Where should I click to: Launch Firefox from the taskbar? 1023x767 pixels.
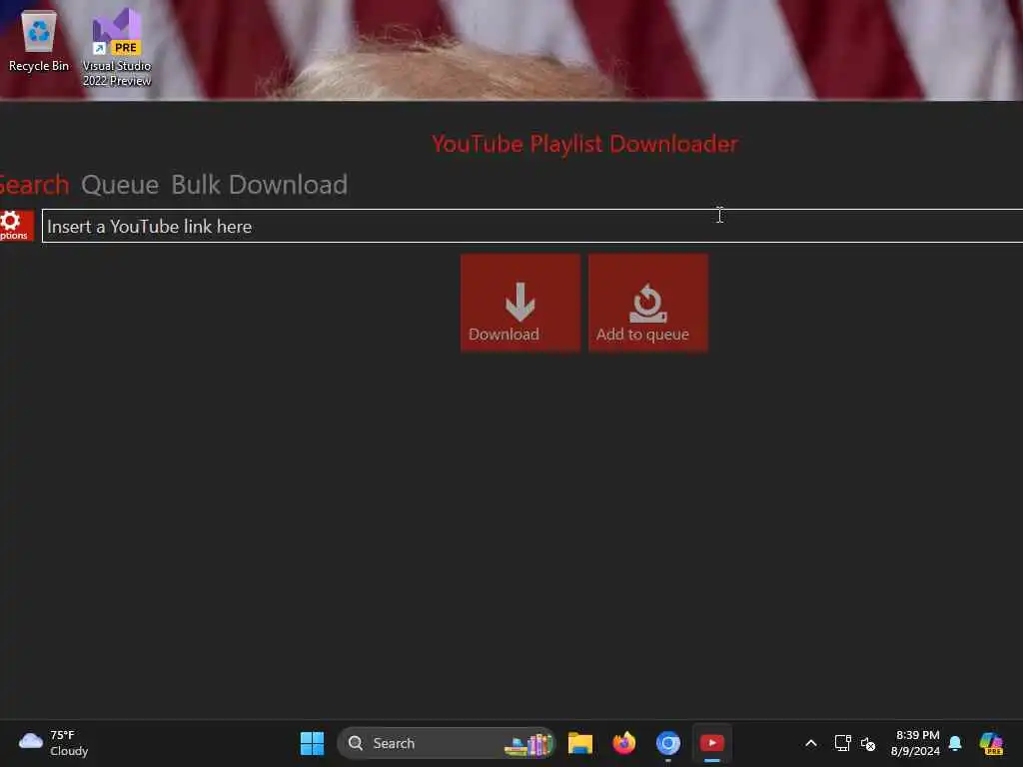[x=623, y=743]
